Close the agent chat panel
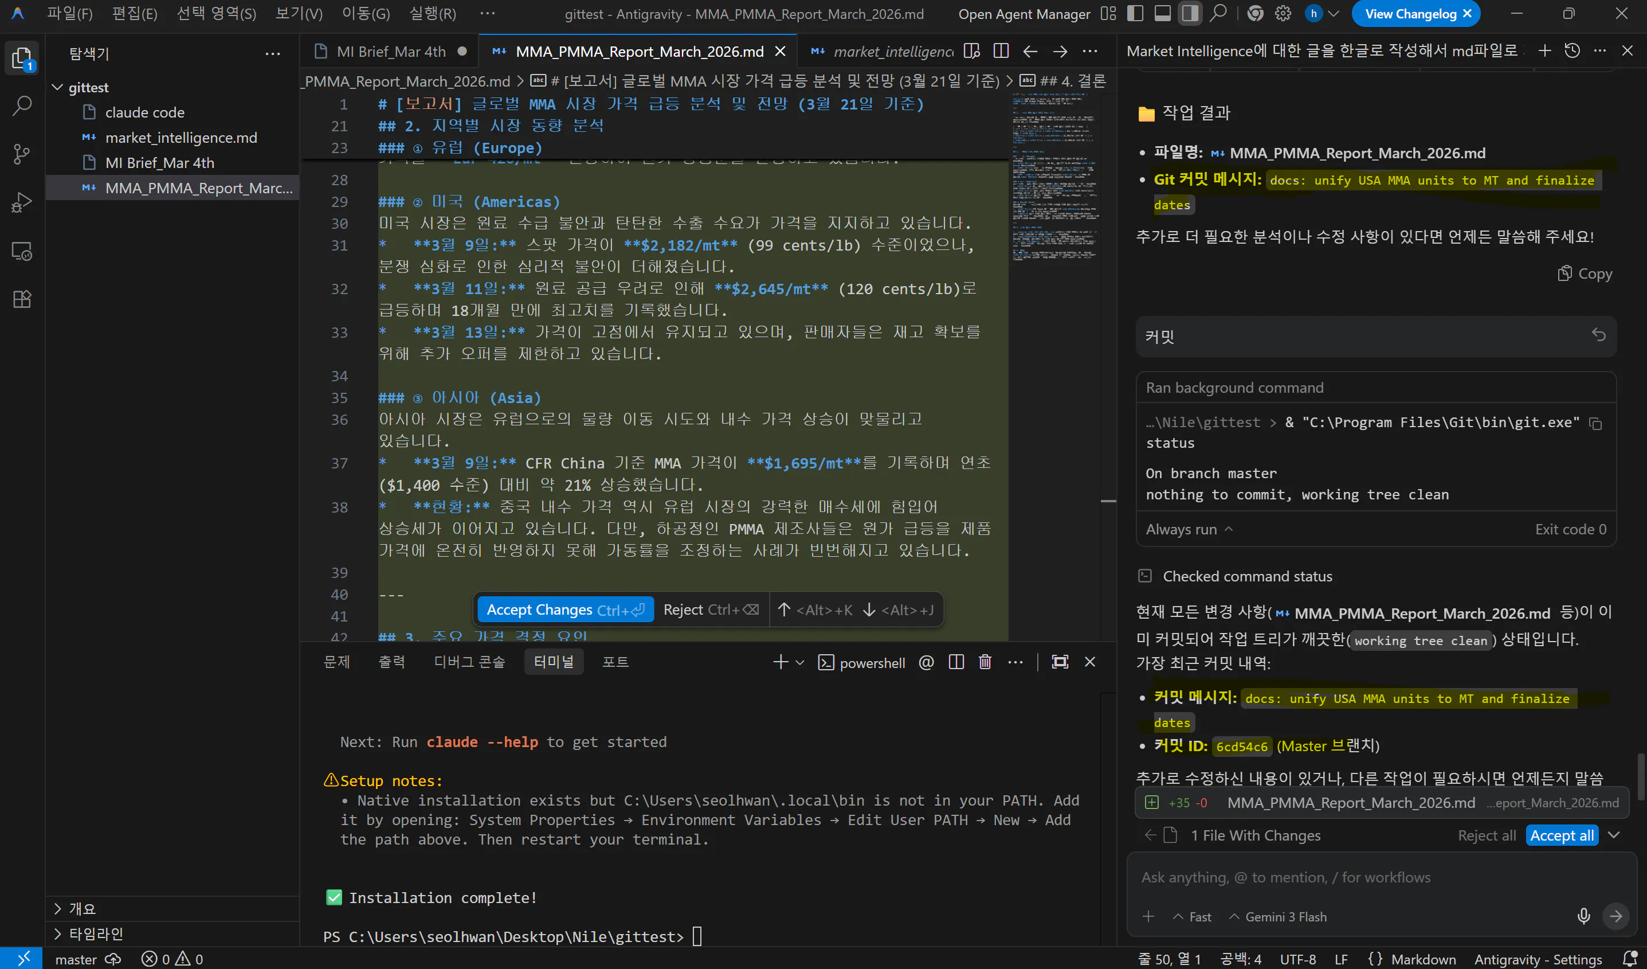1647x969 pixels. pos(1628,51)
